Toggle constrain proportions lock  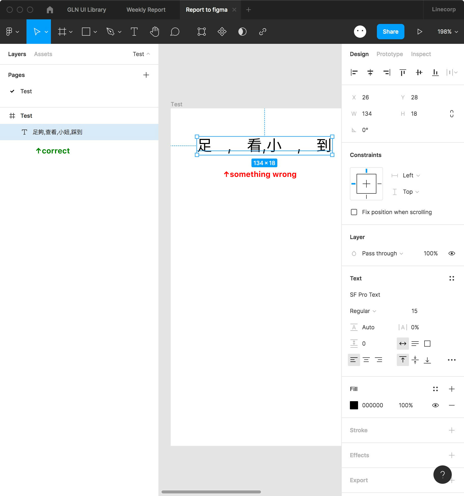click(452, 114)
